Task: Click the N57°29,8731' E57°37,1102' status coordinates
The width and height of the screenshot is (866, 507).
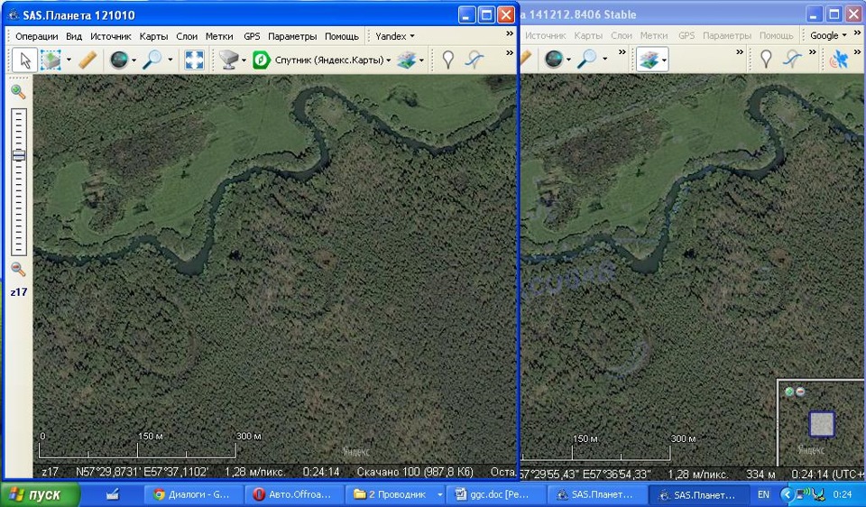Action: pyautogui.click(x=142, y=472)
